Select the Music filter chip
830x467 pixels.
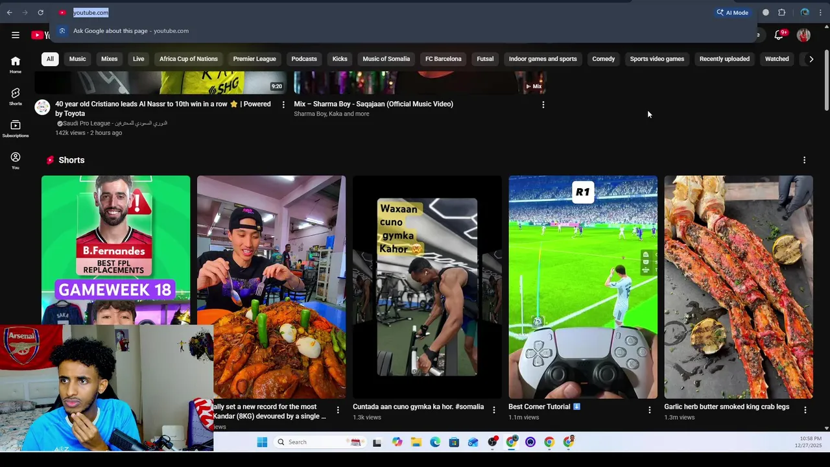(77, 59)
